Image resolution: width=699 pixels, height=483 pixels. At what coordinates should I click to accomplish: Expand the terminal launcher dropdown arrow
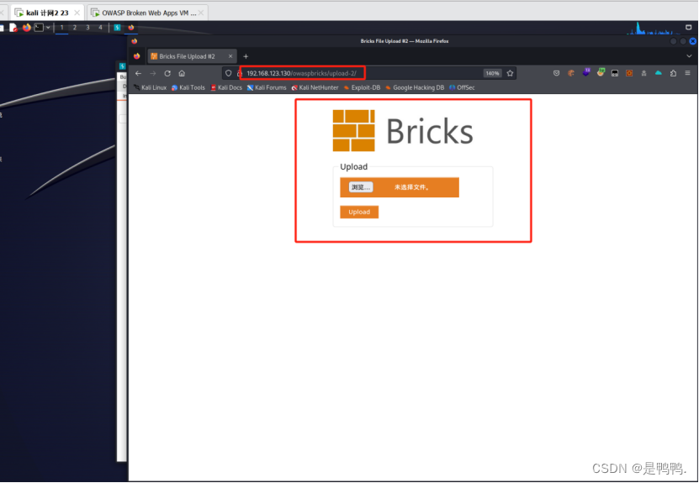[x=48, y=28]
